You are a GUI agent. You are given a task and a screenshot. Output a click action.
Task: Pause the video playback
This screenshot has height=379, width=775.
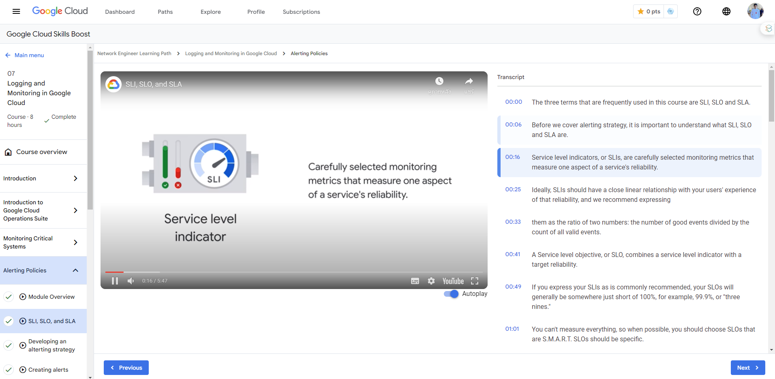click(x=115, y=281)
